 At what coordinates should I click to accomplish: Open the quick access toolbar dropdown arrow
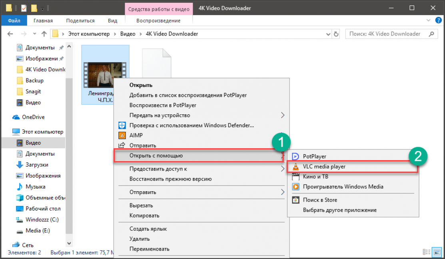click(x=42, y=9)
